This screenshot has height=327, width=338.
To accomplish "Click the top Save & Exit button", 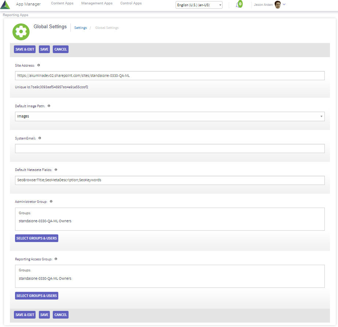I will (x=25, y=49).
